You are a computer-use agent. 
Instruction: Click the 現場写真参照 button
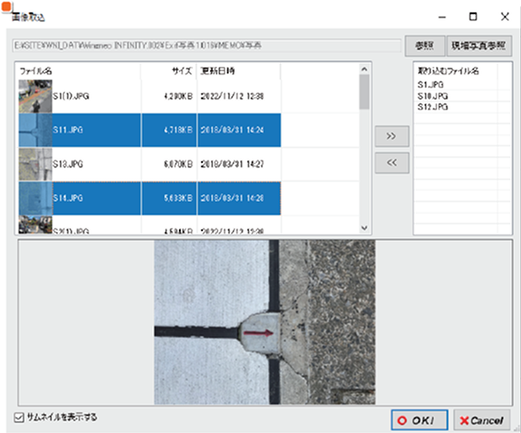pyautogui.click(x=478, y=46)
